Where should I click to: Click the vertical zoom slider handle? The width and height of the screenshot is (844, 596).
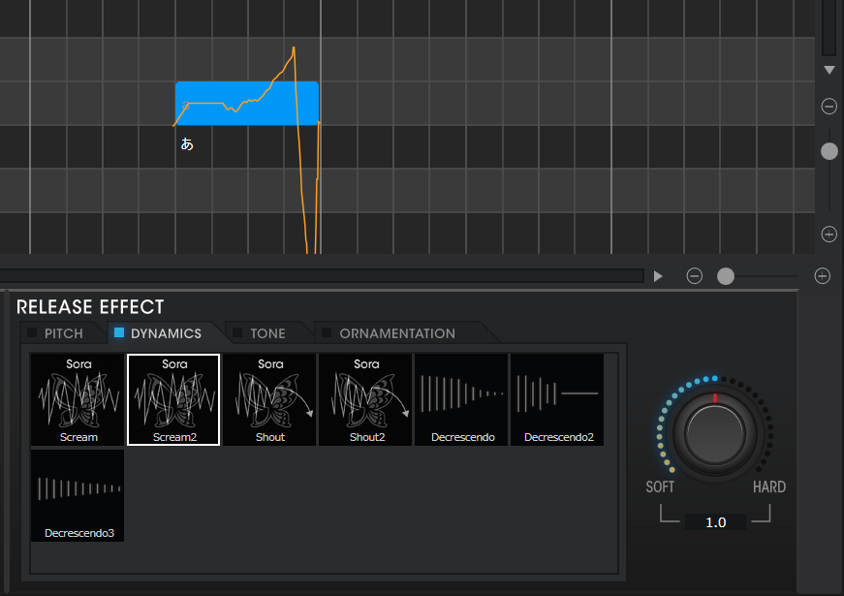(828, 151)
